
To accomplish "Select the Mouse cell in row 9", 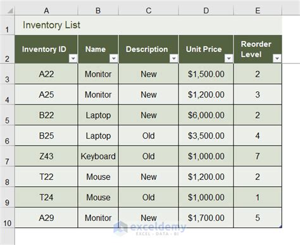I will point(98,197).
